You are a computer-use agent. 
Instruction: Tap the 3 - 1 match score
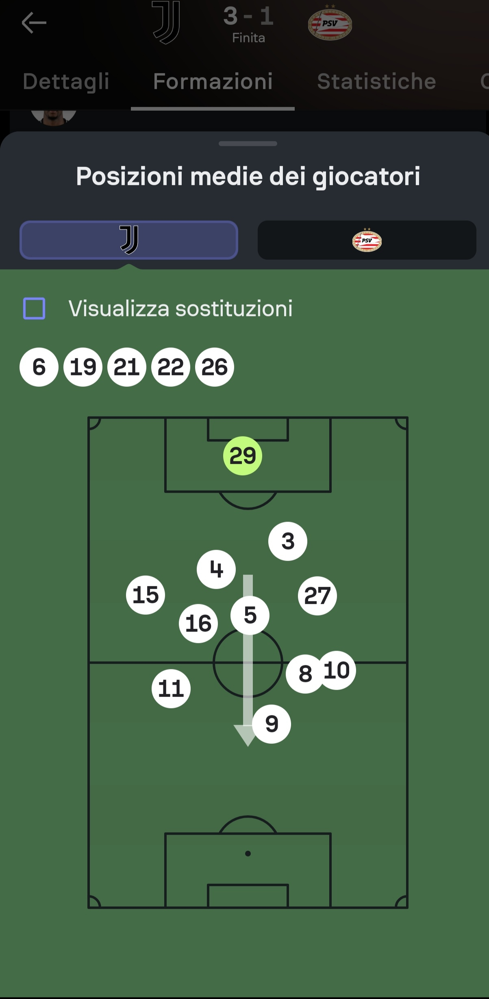(x=248, y=16)
